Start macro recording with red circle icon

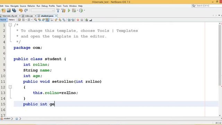[78, 20]
